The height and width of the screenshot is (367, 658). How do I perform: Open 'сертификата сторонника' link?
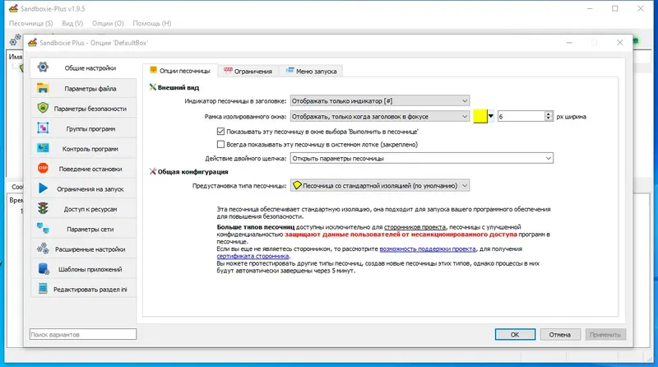253,256
